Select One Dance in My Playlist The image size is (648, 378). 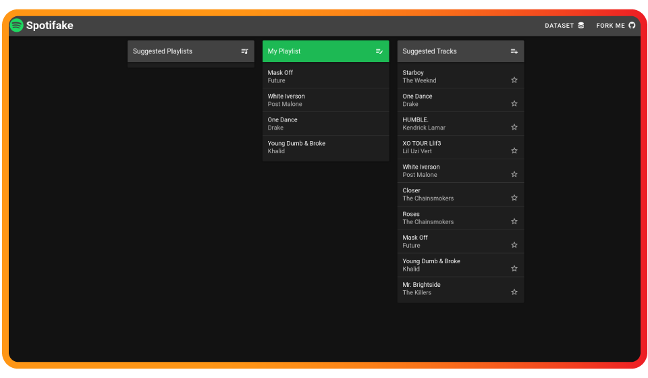[x=325, y=124]
